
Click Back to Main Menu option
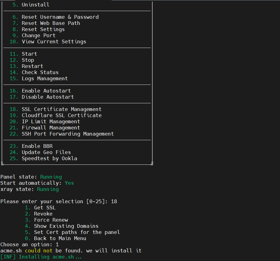(x=60, y=238)
